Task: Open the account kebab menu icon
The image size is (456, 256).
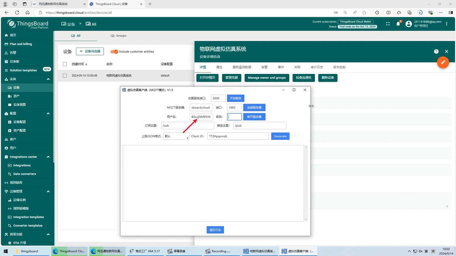Action: pyautogui.click(x=447, y=24)
